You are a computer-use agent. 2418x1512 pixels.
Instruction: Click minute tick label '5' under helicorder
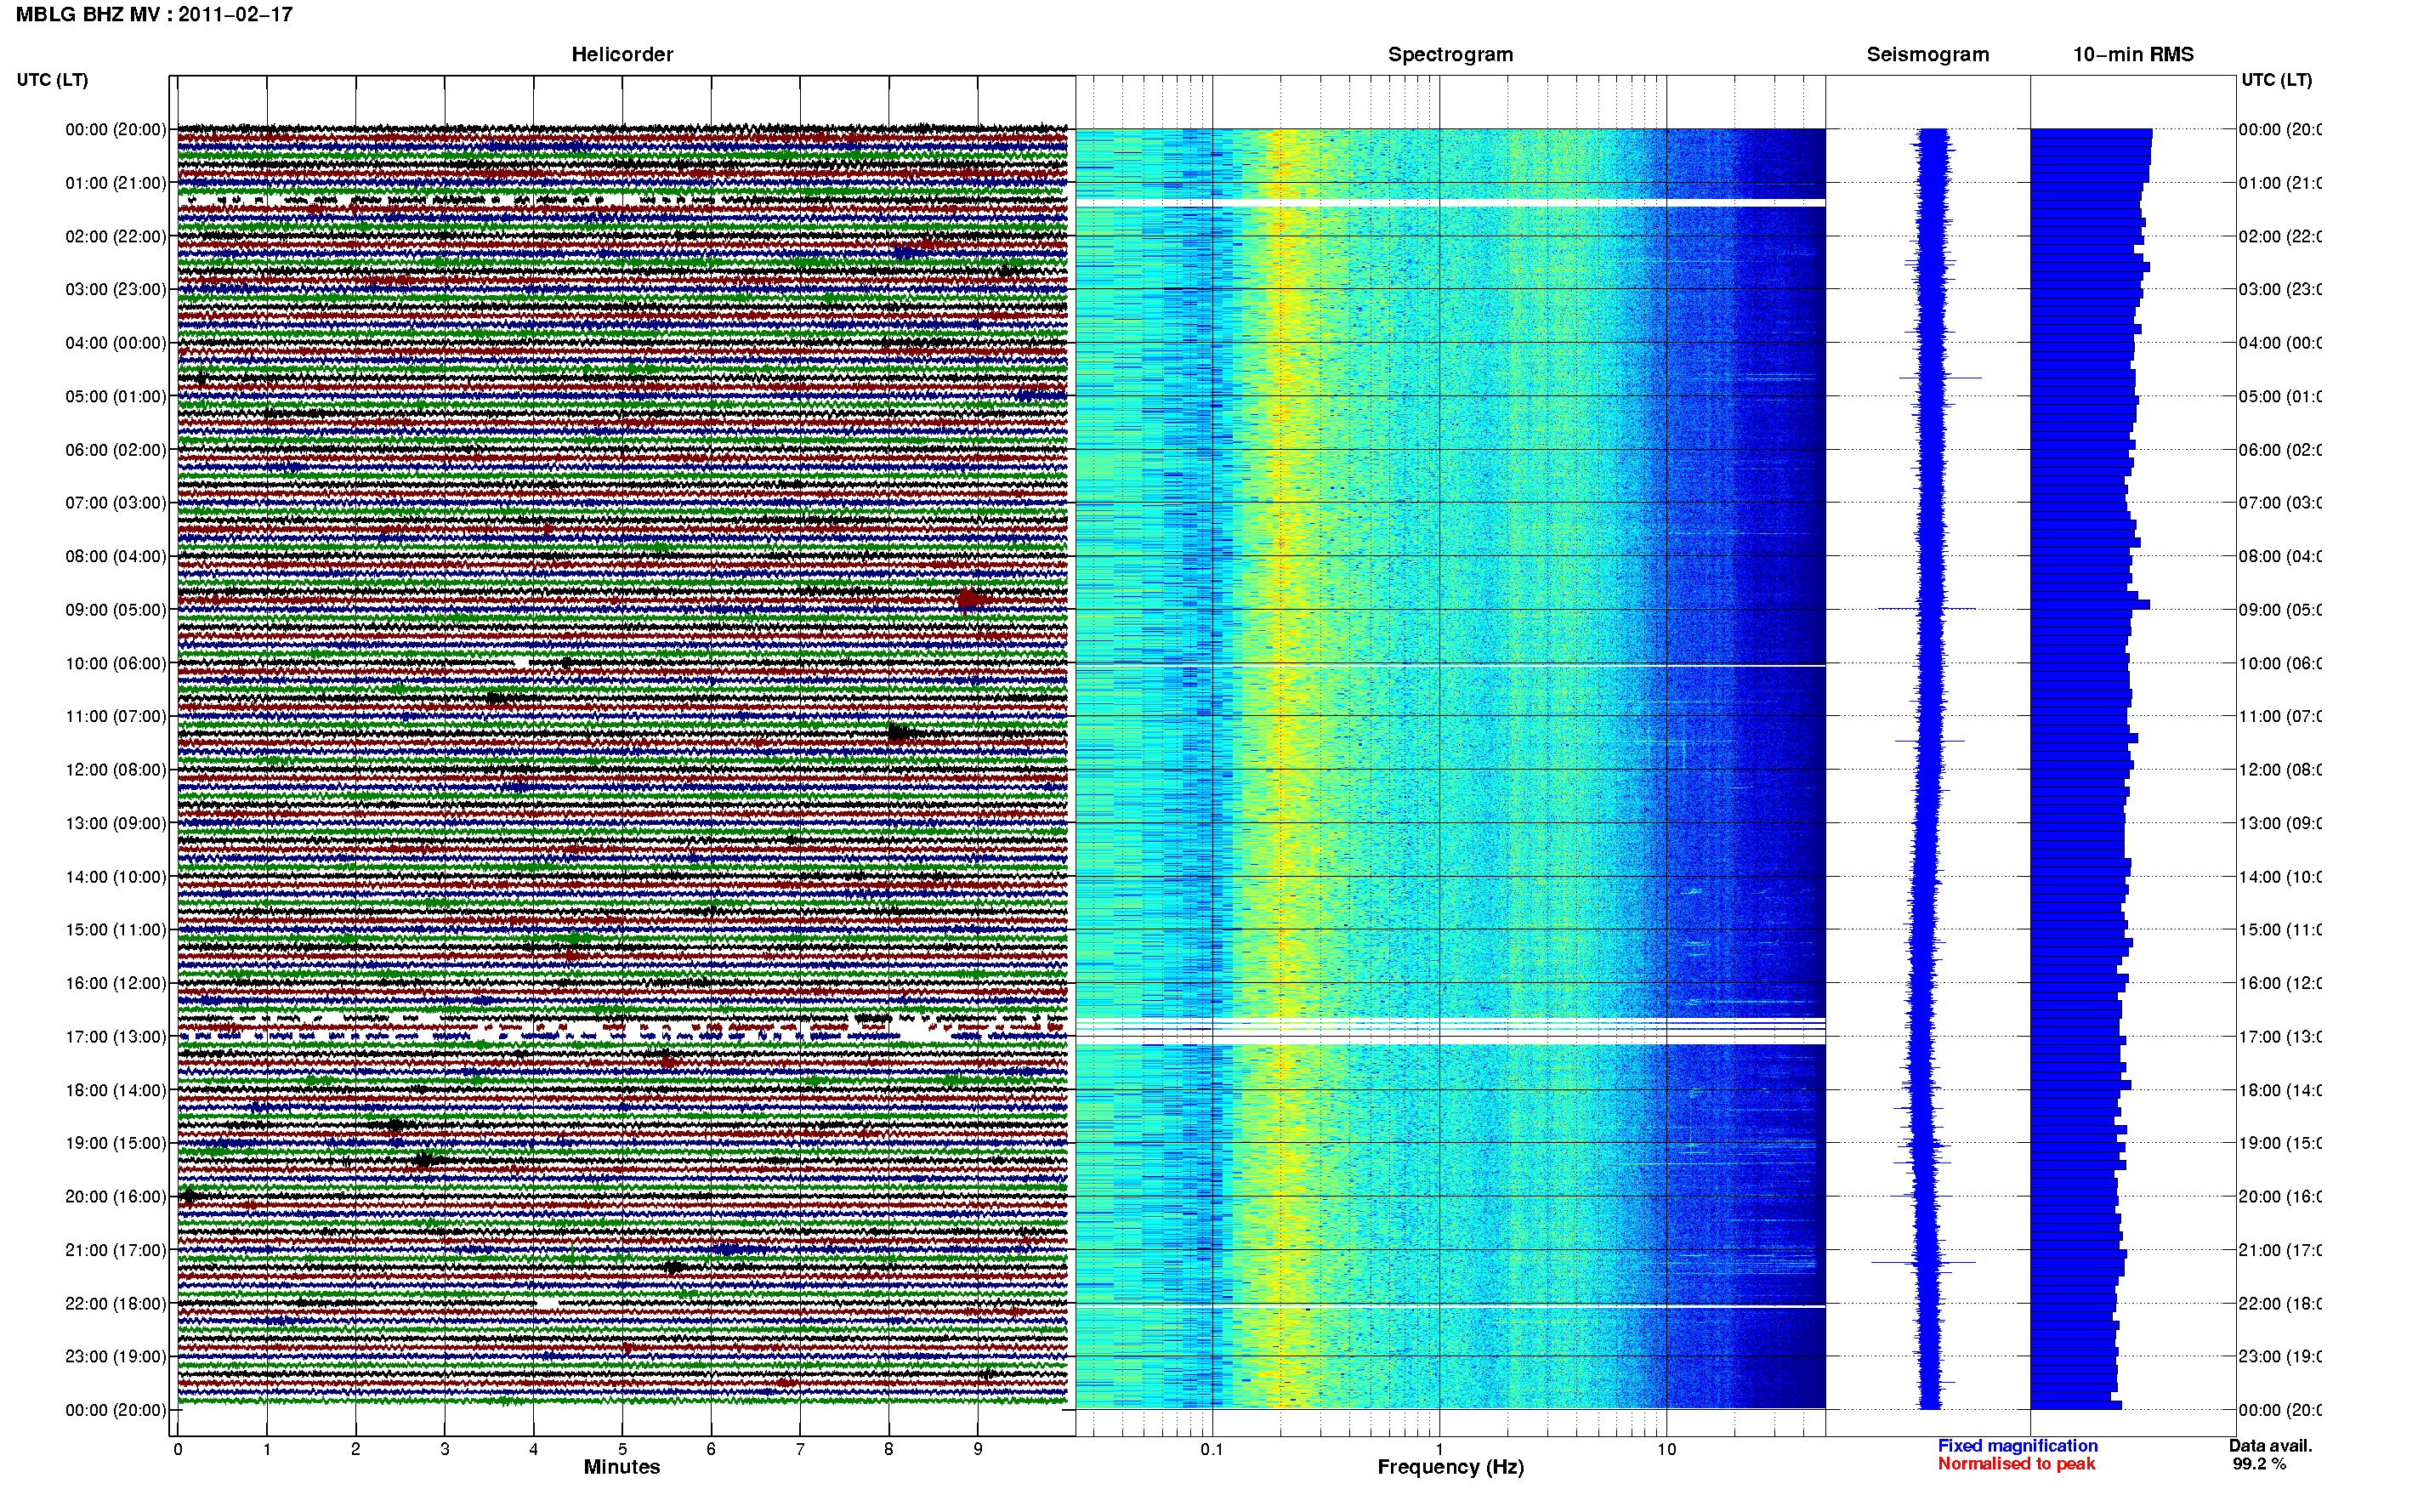[622, 1449]
